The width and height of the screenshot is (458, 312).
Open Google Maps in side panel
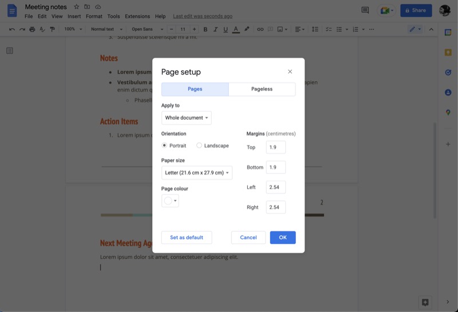pos(448,112)
